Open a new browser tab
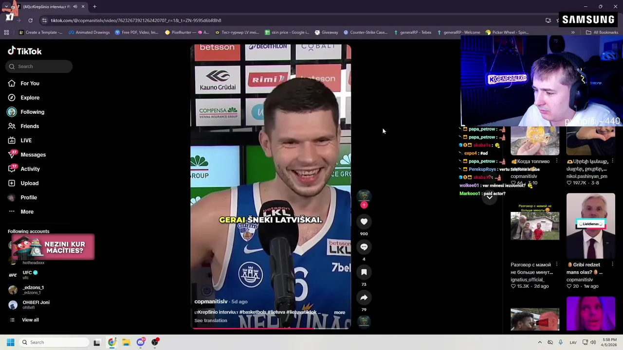 tap(94, 7)
